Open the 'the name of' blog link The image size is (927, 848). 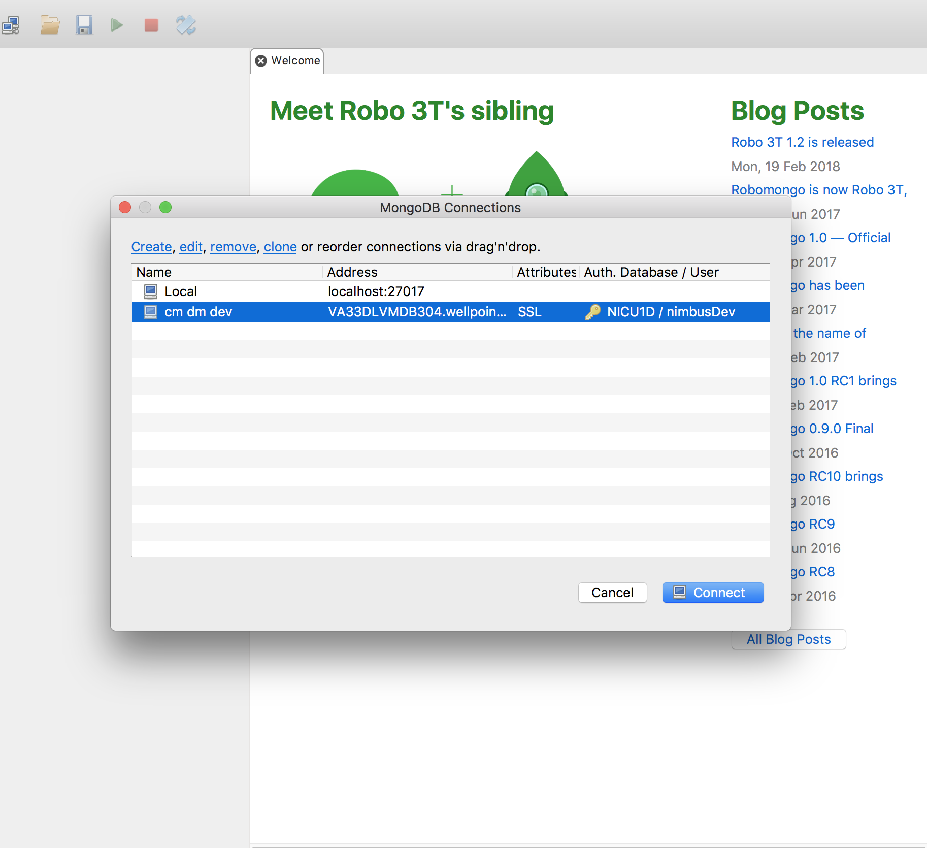pos(830,333)
